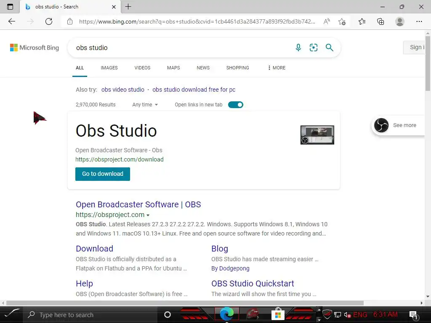Click the ENG language indicator
The image size is (431, 323).
click(x=360, y=315)
